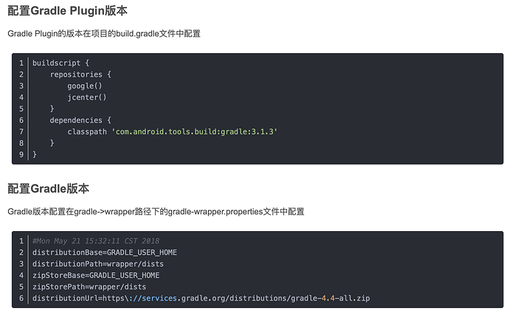The image size is (509, 319).
Task: Click the "google()" code line
Action: tap(85, 86)
